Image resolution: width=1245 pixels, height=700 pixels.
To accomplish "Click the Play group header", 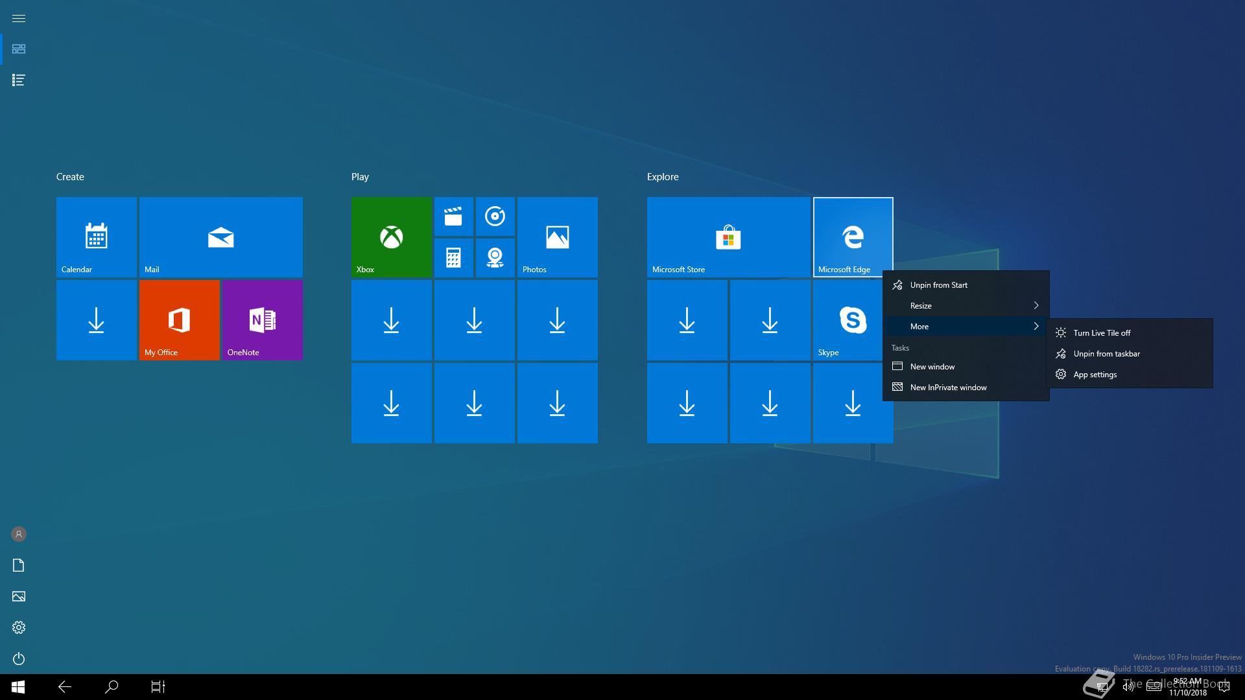I will pyautogui.click(x=360, y=177).
